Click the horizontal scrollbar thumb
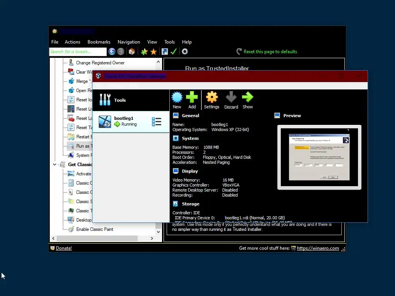 click(x=97, y=238)
